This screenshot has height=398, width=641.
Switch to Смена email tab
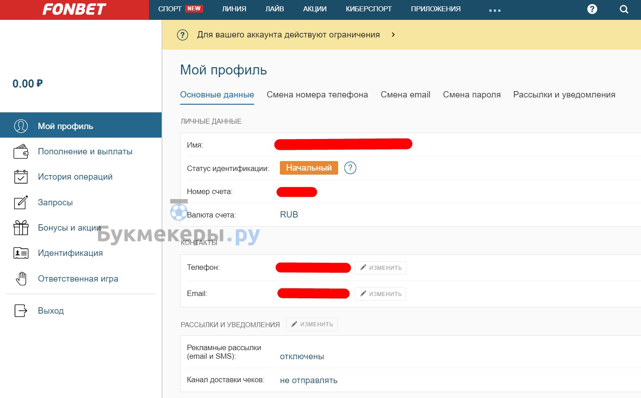(x=405, y=95)
